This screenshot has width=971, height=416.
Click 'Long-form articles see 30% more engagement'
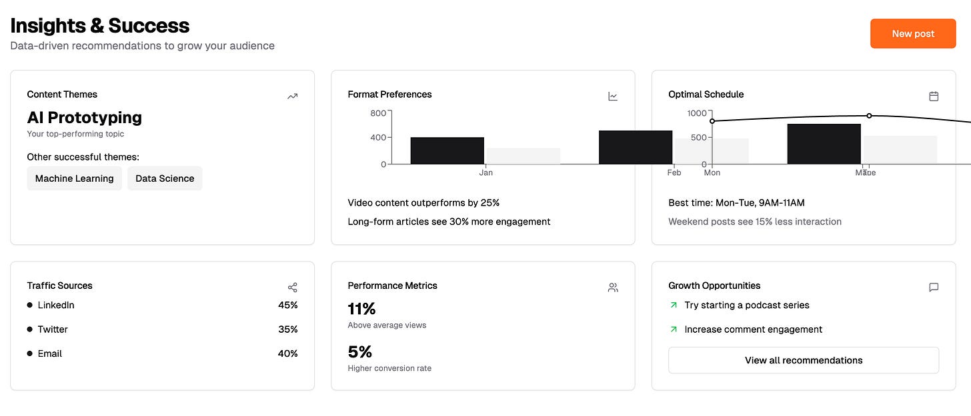pos(449,221)
